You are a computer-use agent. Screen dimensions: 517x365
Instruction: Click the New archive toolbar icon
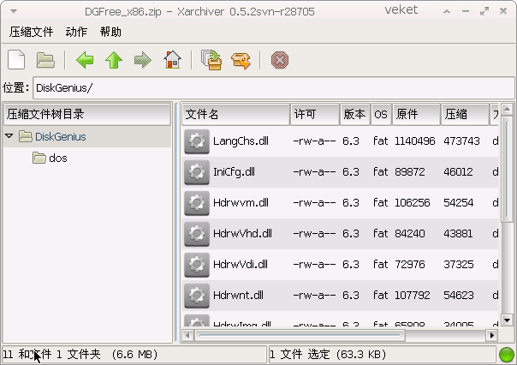pos(16,60)
